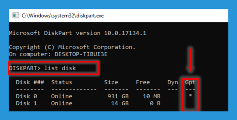
Task: Click the Disk ### column header
Action: pyautogui.click(x=30, y=82)
